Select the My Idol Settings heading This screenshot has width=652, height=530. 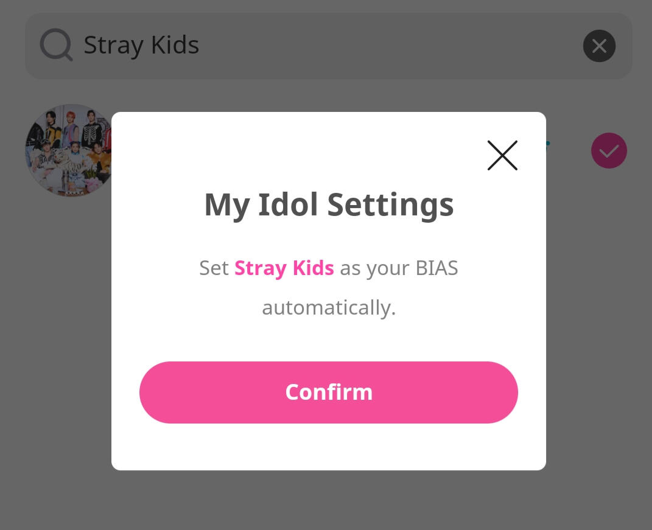(x=329, y=205)
